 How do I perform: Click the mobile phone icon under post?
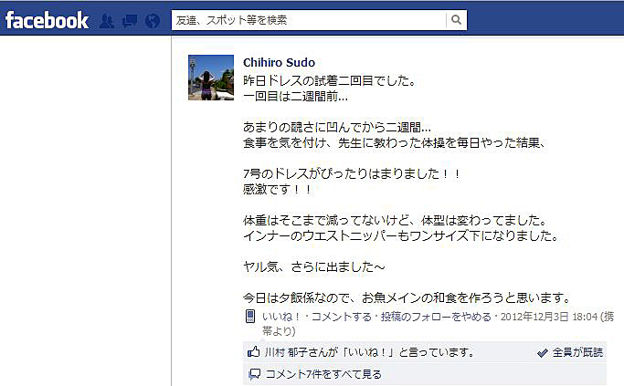click(250, 317)
